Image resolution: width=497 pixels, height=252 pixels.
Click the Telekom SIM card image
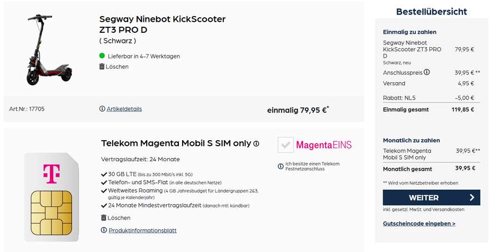[x=51, y=197]
